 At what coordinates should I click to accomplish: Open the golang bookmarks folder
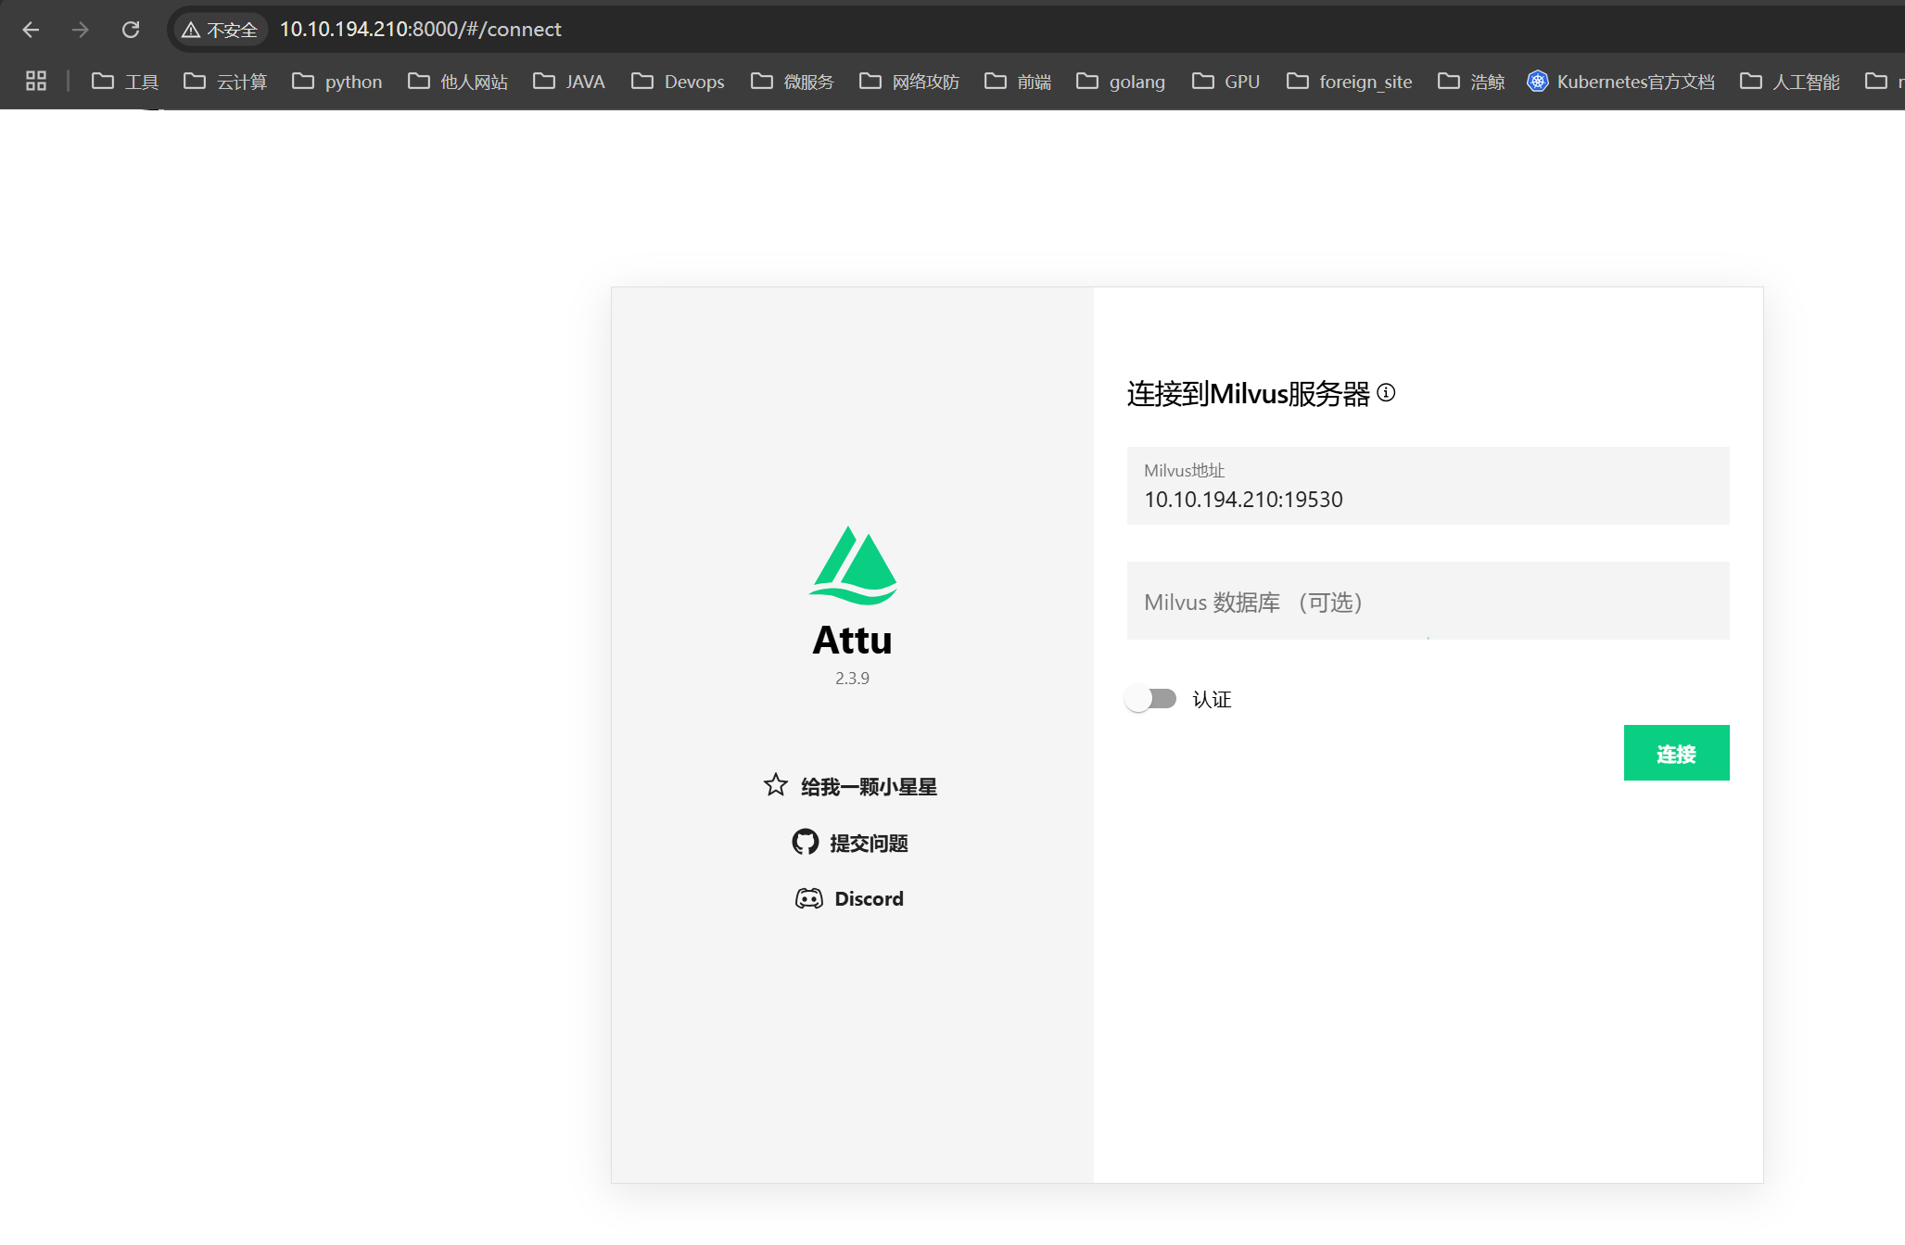[1121, 82]
